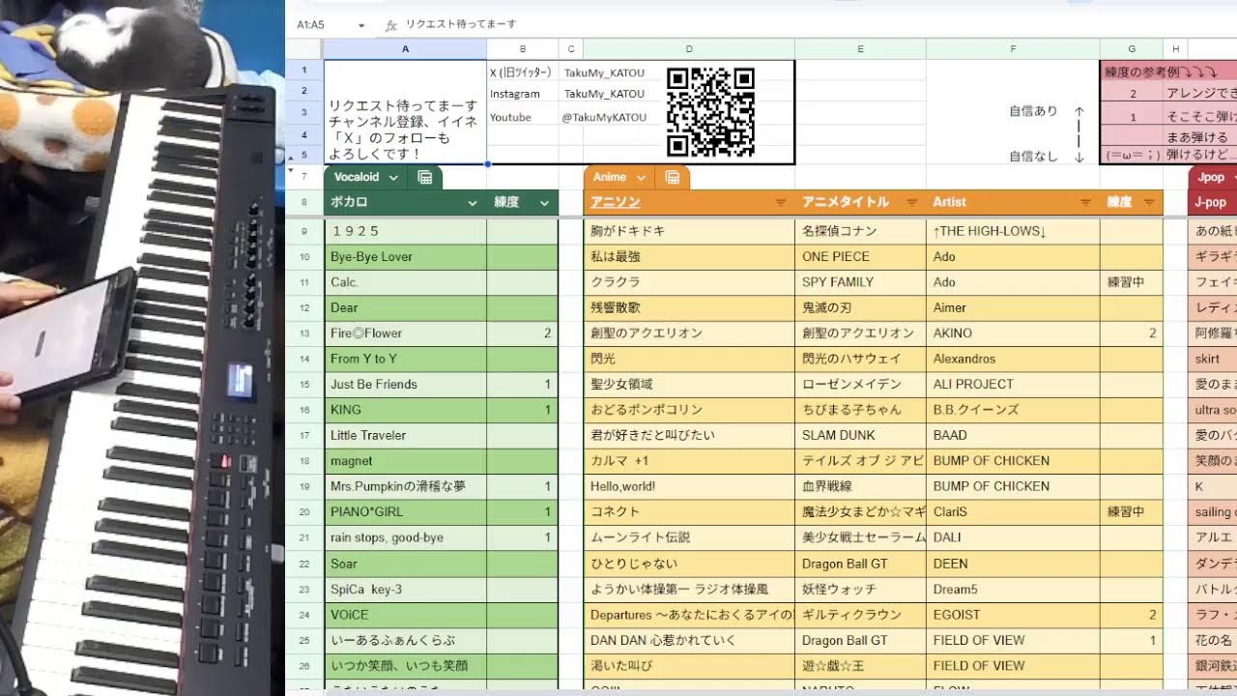Screen dimensions: 1237x696
Task: Select column F header
Action: pos(1013,48)
